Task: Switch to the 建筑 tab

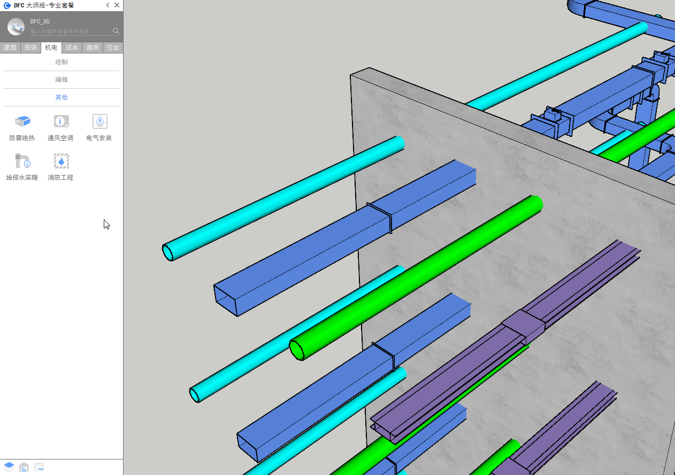Action: coord(10,48)
